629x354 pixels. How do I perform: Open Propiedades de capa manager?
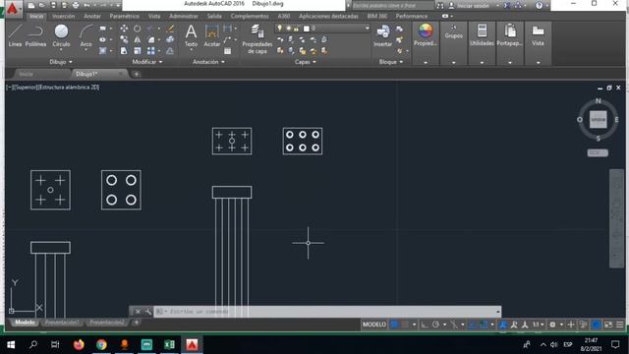[x=257, y=39]
